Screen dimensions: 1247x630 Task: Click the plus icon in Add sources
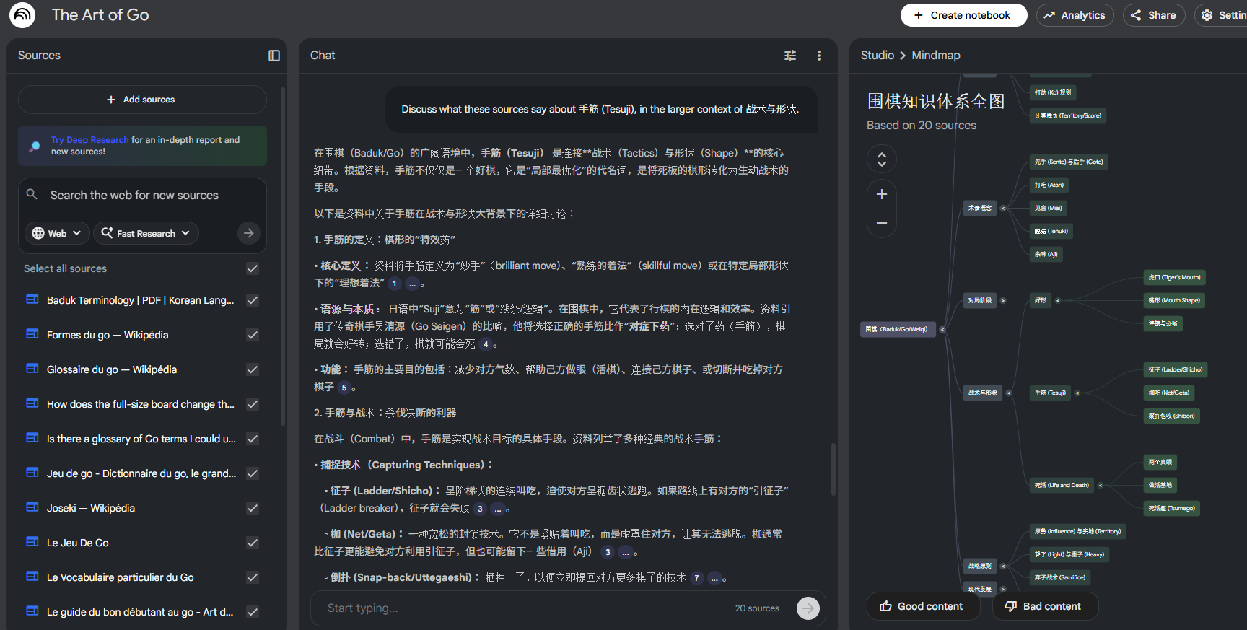click(x=111, y=100)
